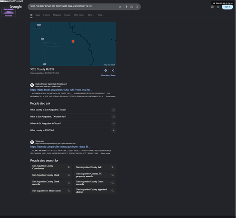Image resolution: width=238 pixels, height=218 pixels.
Task: Click the magnifier search button
Action: (x=137, y=7)
